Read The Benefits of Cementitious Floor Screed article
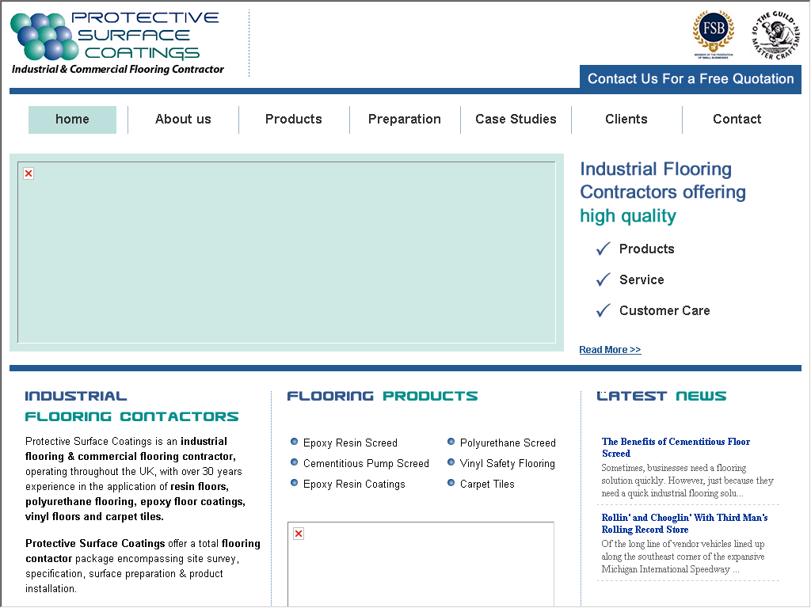Viewport: 811px width, 608px height. tap(676, 448)
